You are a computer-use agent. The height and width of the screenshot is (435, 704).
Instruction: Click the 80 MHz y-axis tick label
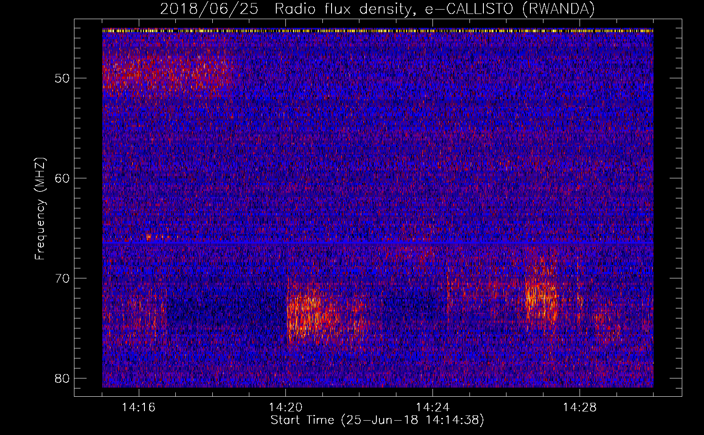click(62, 378)
